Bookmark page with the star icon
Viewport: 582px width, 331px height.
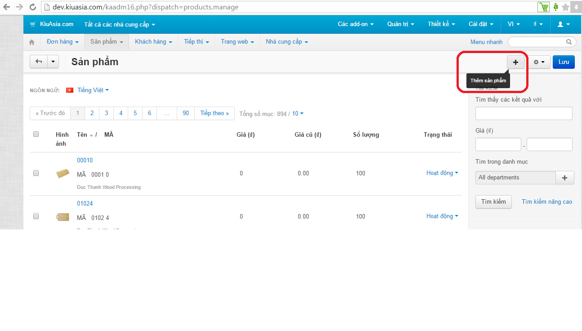(x=565, y=7)
